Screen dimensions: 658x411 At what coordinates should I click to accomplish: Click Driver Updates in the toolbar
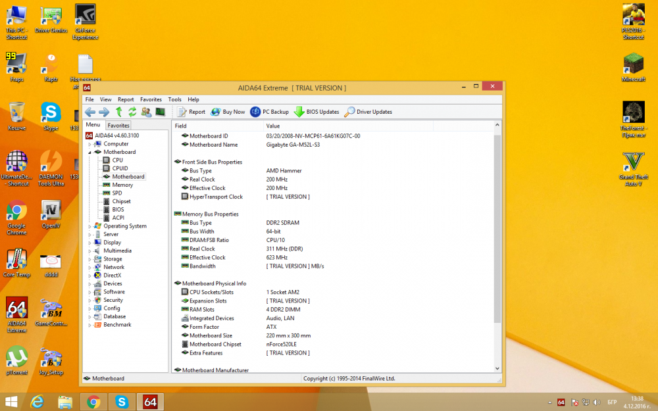(x=368, y=112)
